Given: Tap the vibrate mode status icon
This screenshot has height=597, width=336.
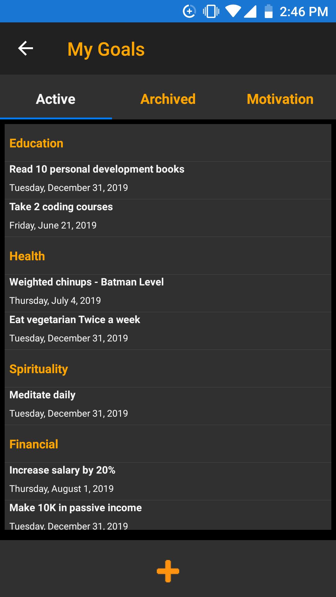Looking at the screenshot, I should 211,12.
